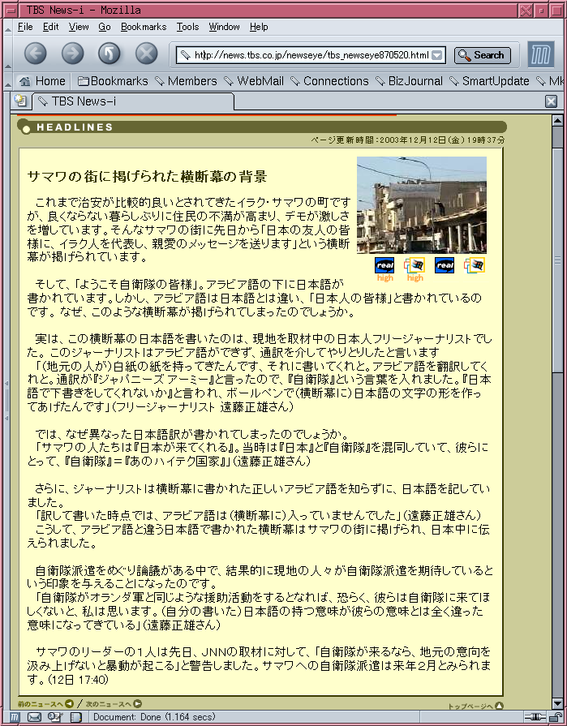Click inside the URL address field
567x726 pixels.
pos(311,55)
